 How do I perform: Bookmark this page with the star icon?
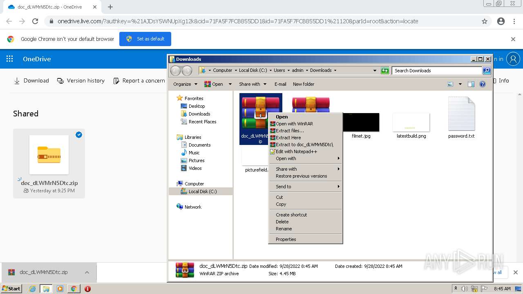point(485,21)
